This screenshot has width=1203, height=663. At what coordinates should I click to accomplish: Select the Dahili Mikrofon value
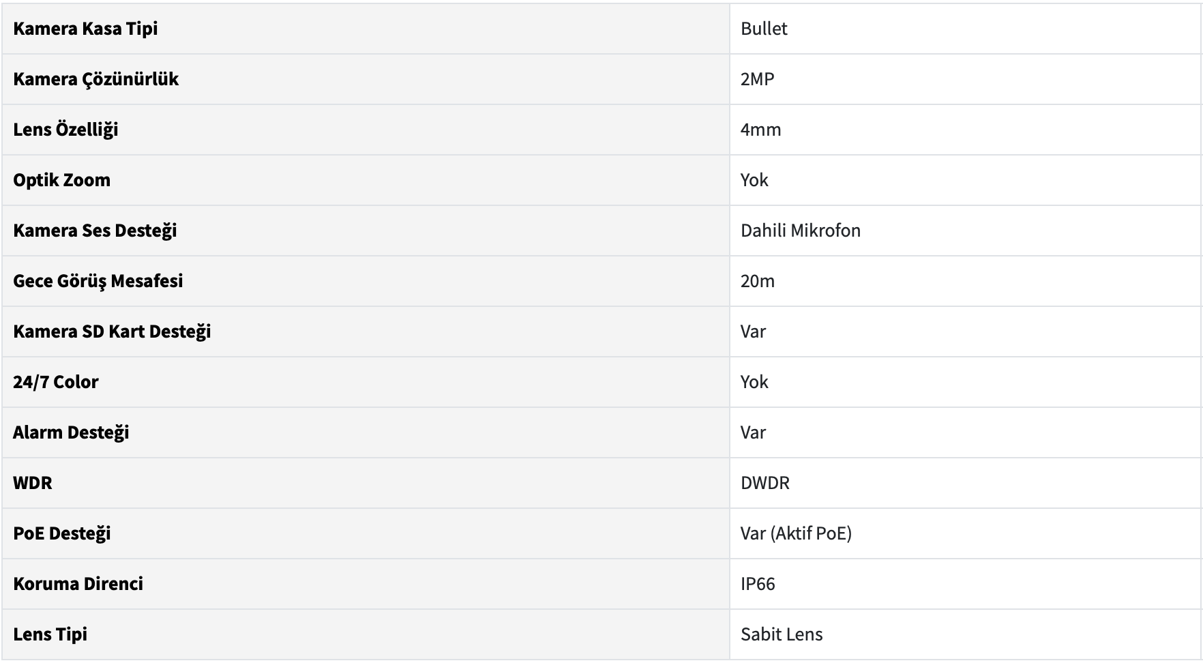pos(800,231)
